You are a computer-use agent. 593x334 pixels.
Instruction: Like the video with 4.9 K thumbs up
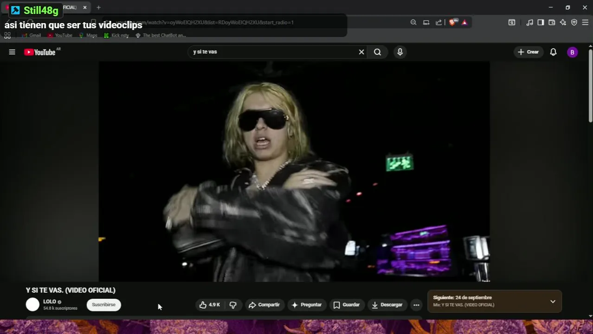(x=210, y=305)
